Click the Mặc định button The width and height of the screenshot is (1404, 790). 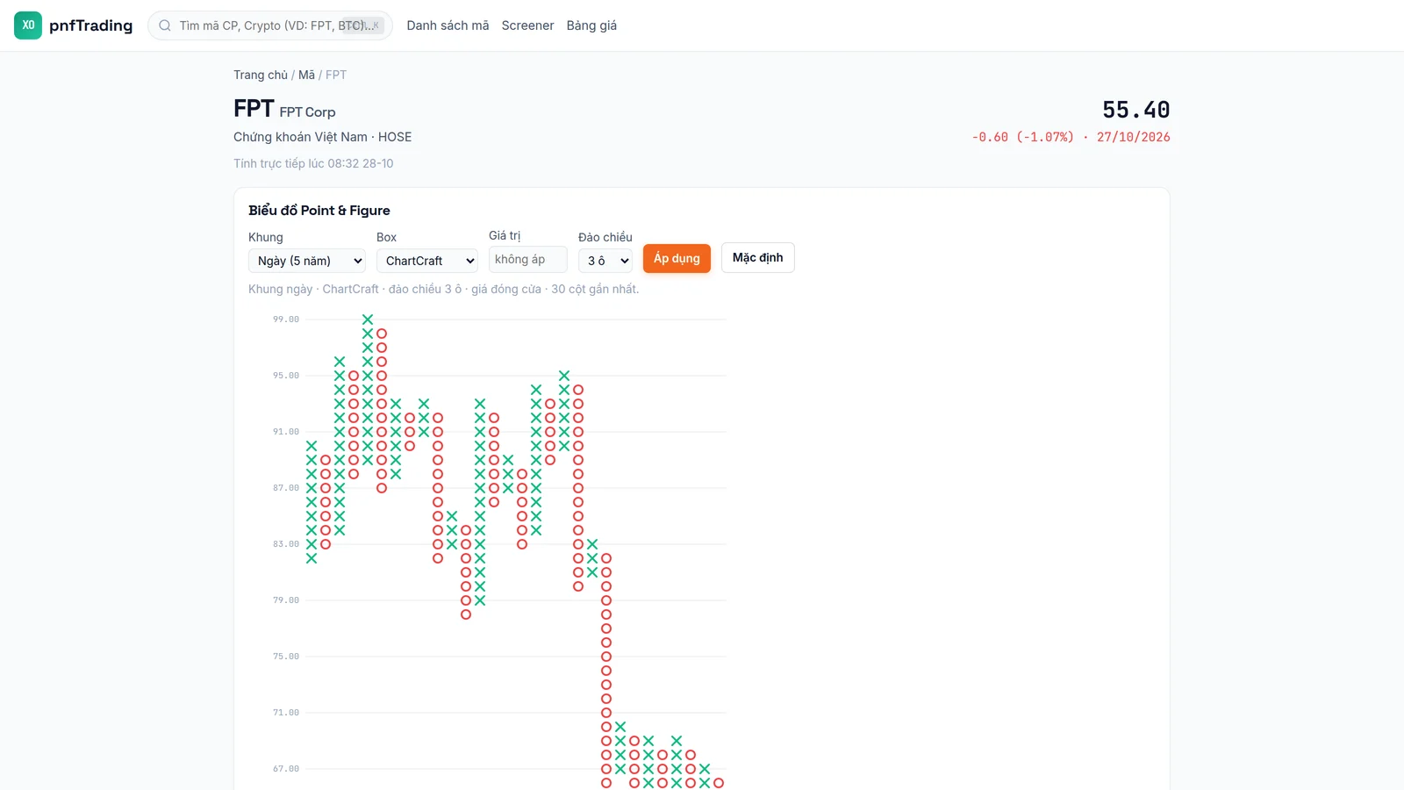tap(758, 257)
